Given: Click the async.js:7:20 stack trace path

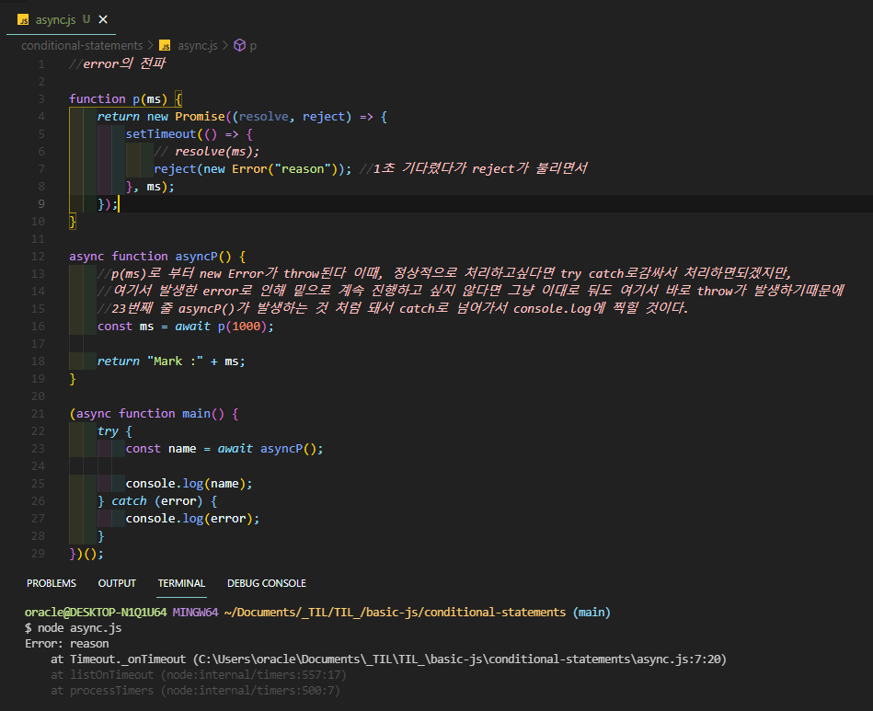Looking at the screenshot, I should point(459,659).
